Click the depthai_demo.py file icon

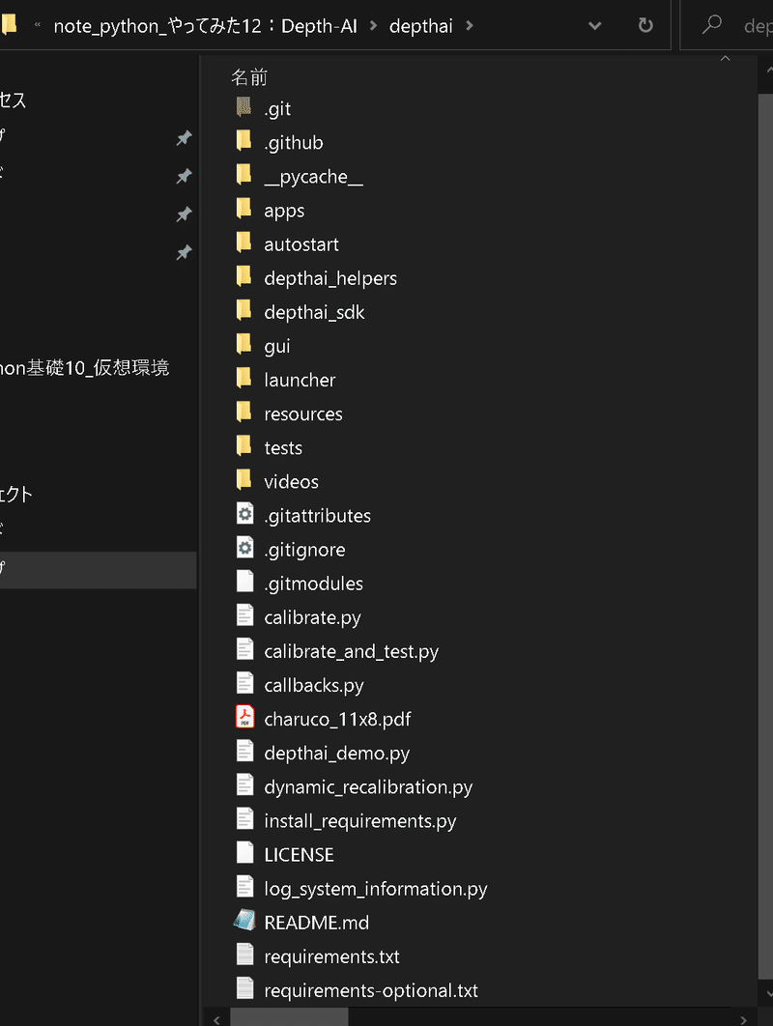[x=244, y=752]
